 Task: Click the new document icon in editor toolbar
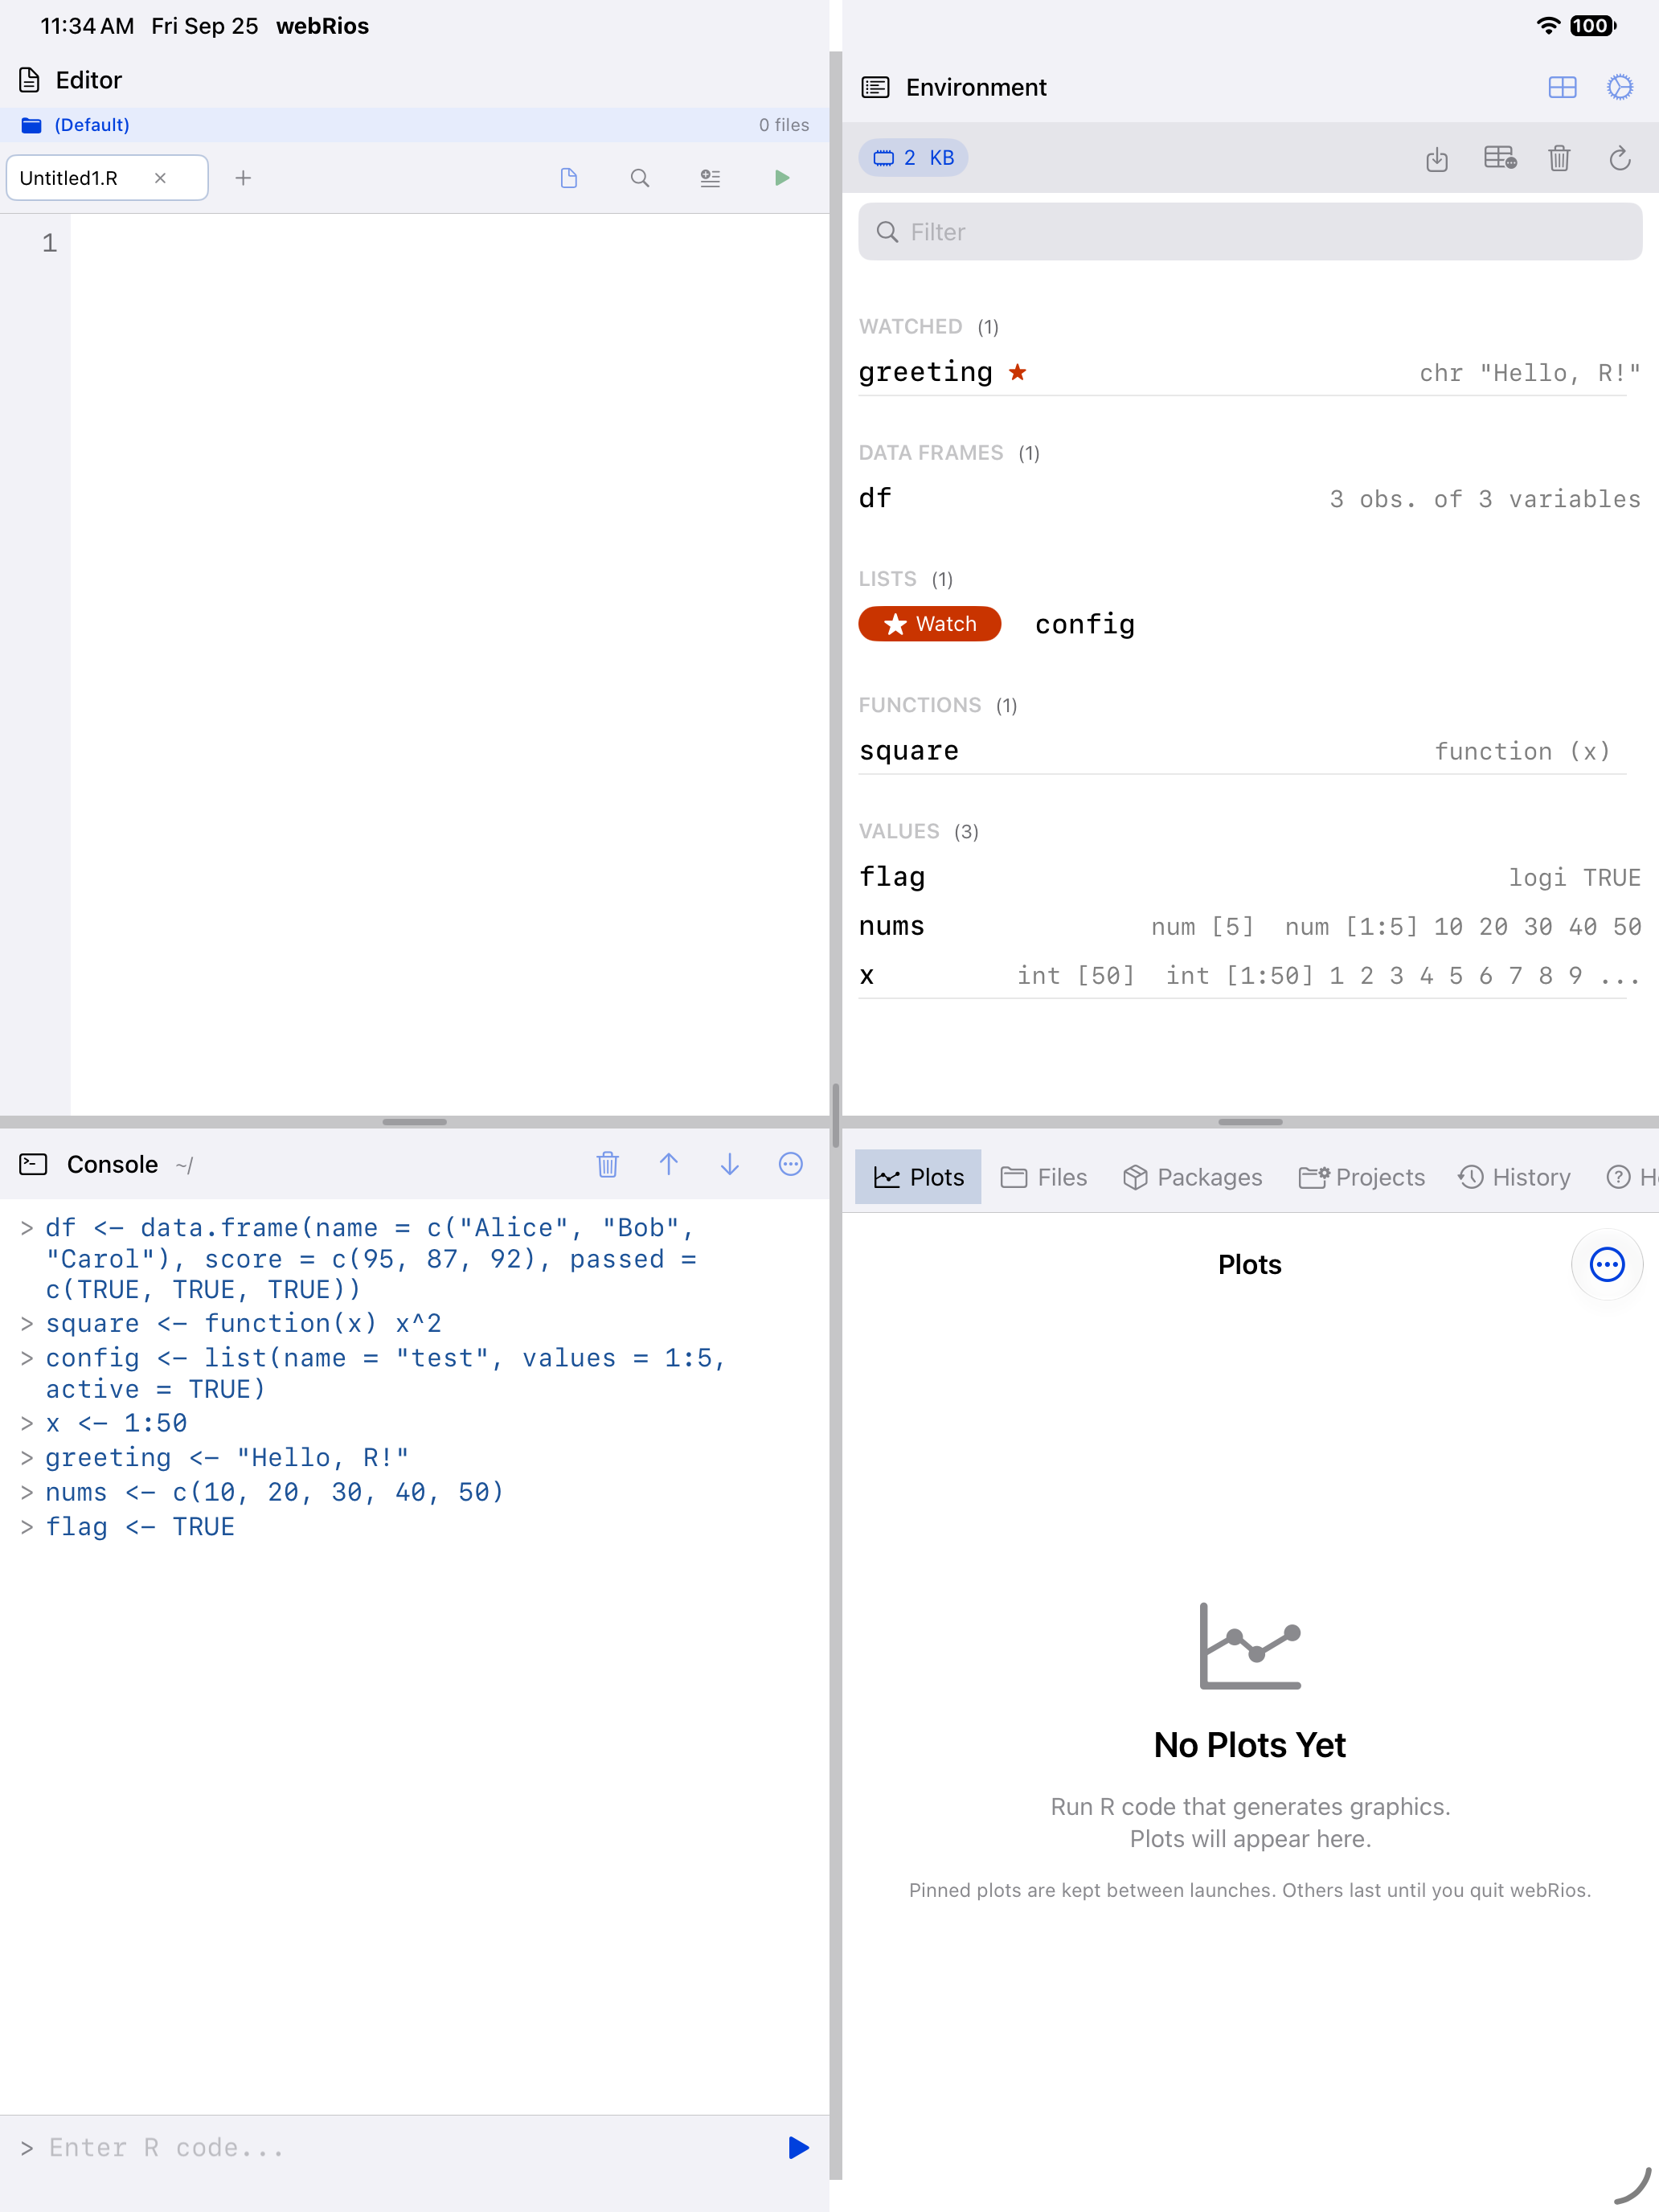pyautogui.click(x=569, y=178)
